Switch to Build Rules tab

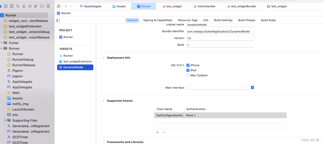268,20
